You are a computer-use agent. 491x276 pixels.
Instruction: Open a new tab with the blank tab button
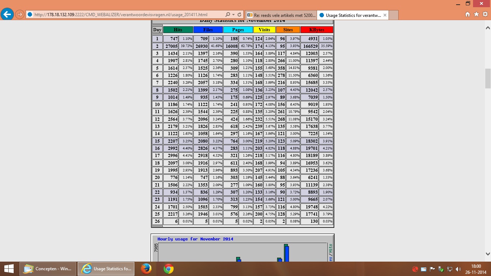point(394,15)
